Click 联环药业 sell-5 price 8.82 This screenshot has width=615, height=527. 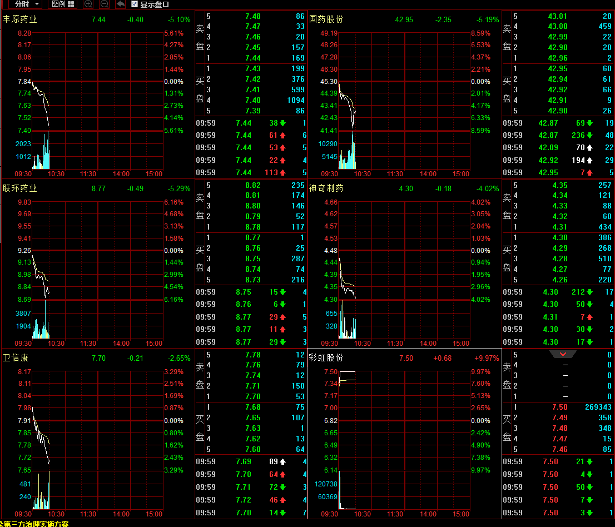253,185
